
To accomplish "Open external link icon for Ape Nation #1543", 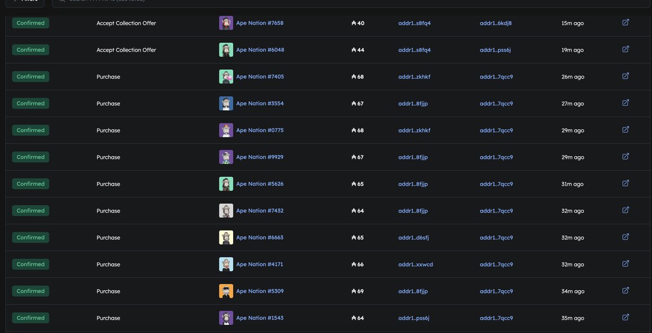I will point(625,317).
